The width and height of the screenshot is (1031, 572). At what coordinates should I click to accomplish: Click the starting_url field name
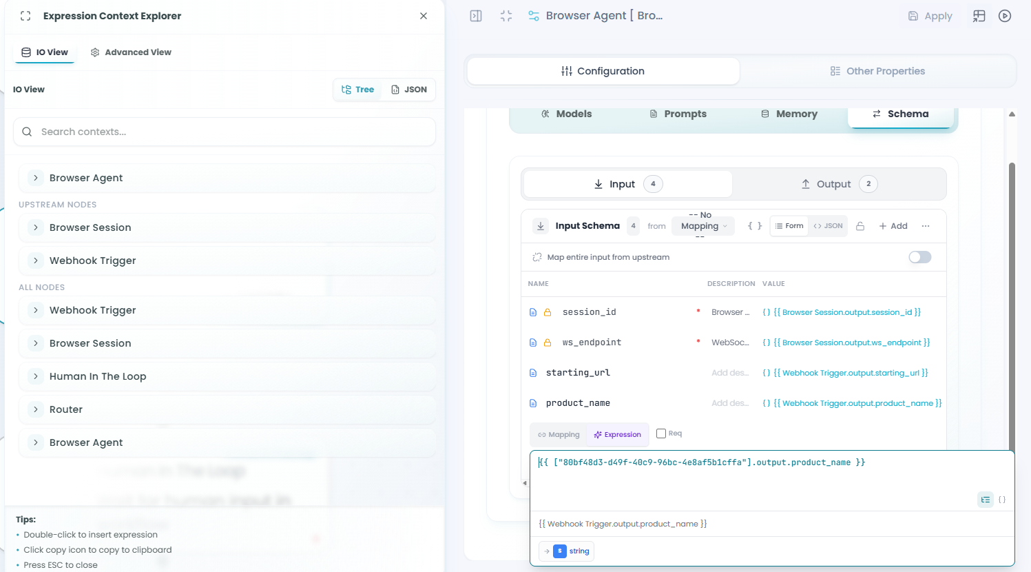578,373
